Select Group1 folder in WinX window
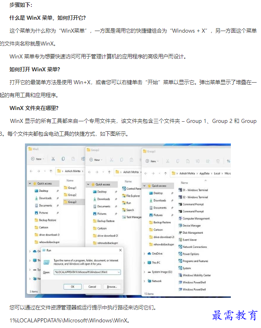Viewport: 261px width, 328px height. tap(70, 188)
